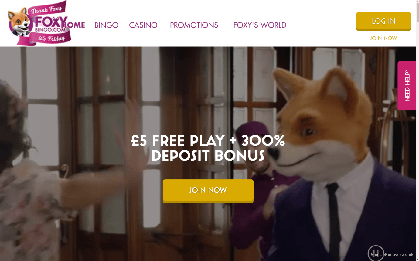Open the PROMOTIONS menu

(194, 25)
